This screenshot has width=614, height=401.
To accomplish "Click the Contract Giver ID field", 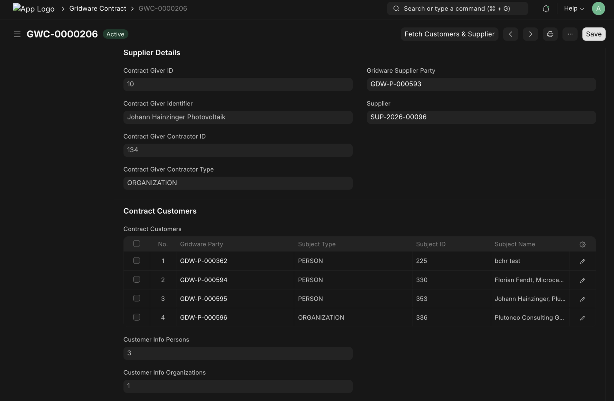I will point(238,84).
